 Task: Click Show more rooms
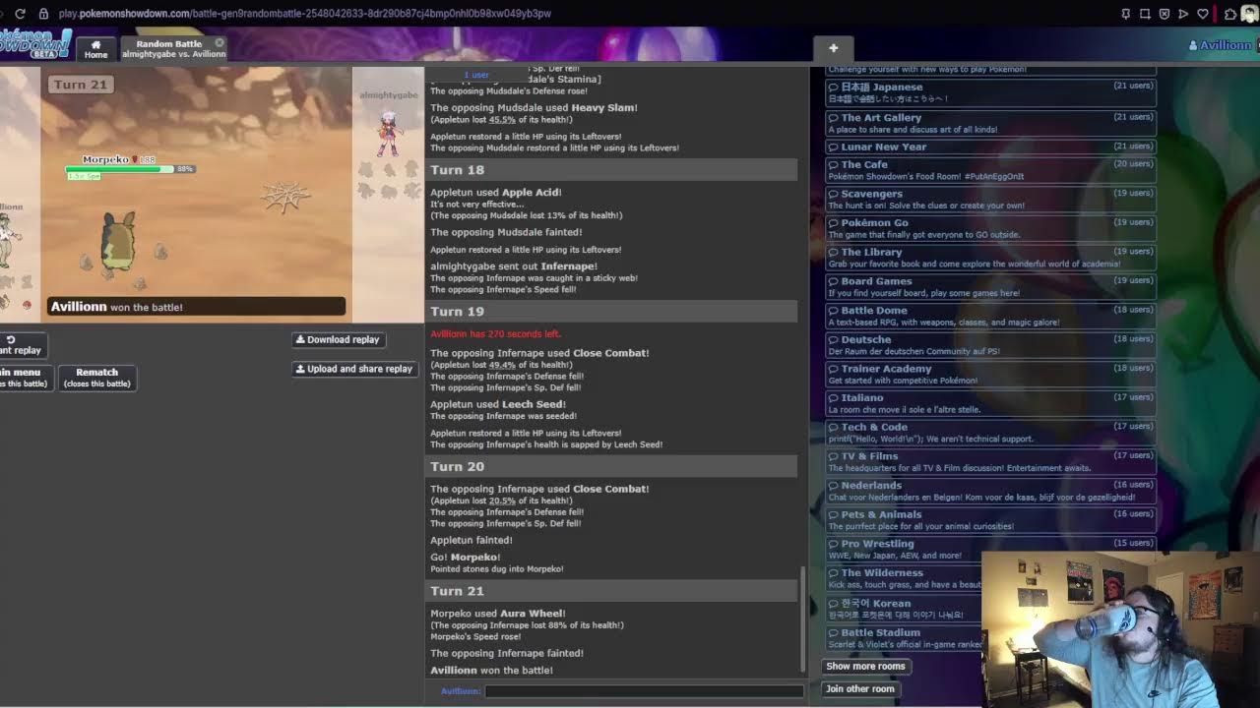[x=865, y=666]
